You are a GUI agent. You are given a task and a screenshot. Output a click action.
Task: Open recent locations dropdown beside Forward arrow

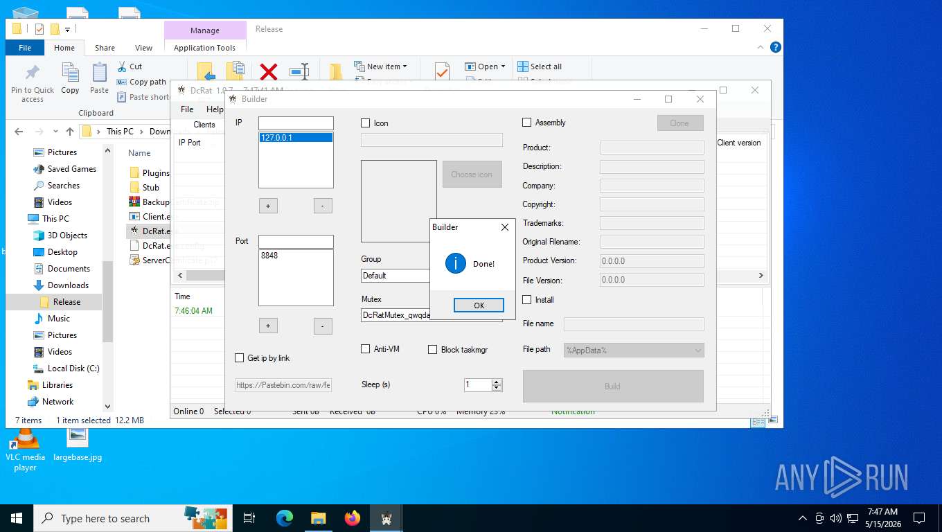pyautogui.click(x=55, y=132)
